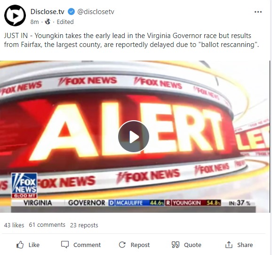Viewport: 272px width, 255px height.
Task: Click the speech bubble Comment icon
Action: pos(65,245)
